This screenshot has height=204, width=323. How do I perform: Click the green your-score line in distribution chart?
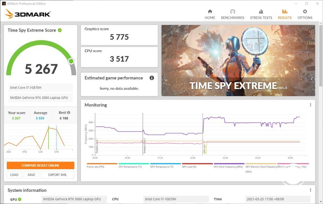[48, 137]
